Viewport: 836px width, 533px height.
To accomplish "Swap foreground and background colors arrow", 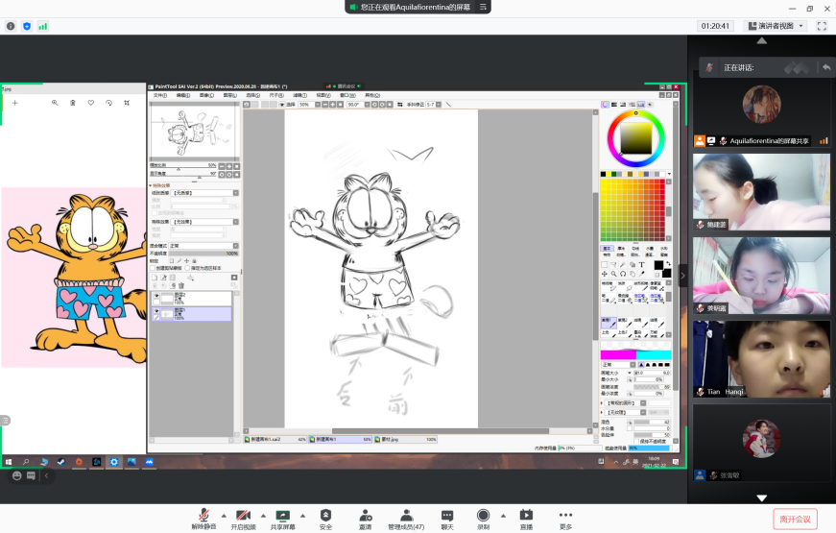I will (x=668, y=263).
